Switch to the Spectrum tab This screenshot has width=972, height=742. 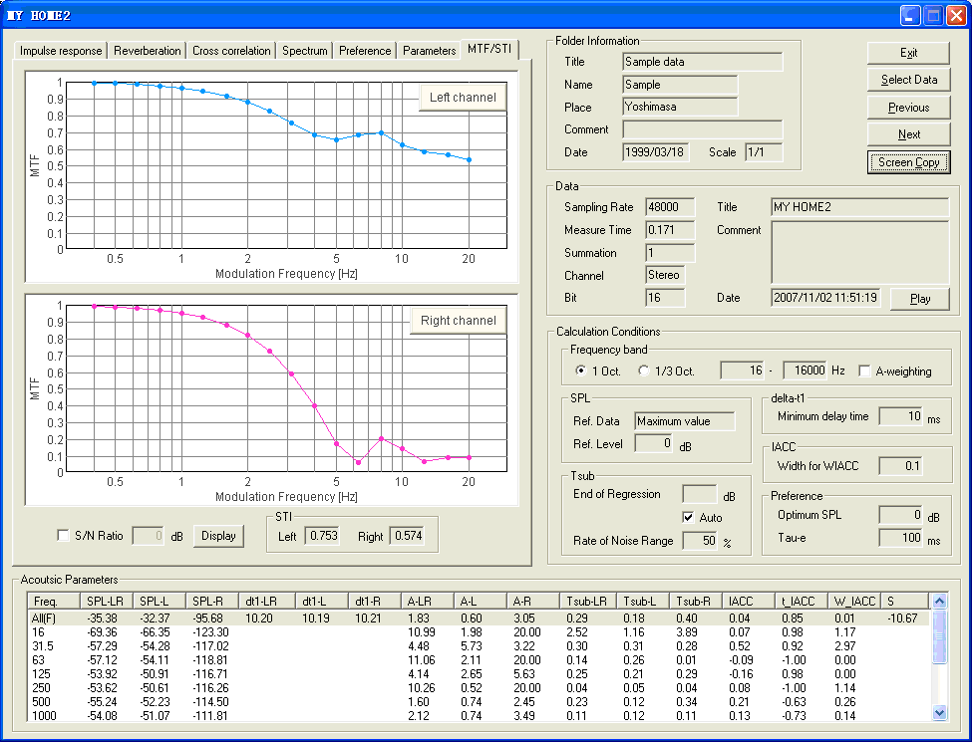pos(304,51)
